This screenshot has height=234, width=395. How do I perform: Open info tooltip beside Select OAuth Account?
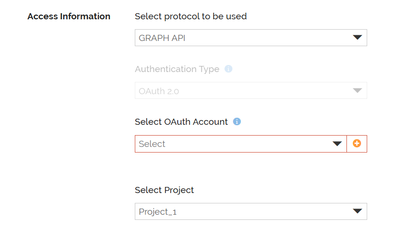(237, 121)
